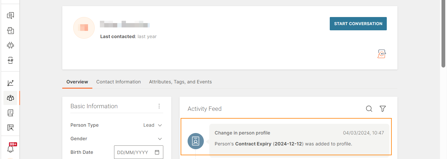Screen dimensions: 447x159
Task: Expand the Gender dropdown
Action: pyautogui.click(x=160, y=139)
